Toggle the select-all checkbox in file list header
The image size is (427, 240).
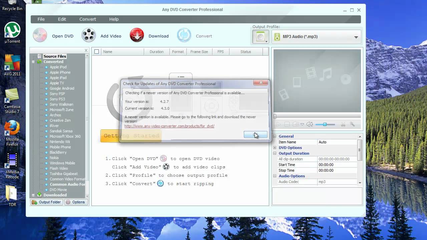click(97, 52)
